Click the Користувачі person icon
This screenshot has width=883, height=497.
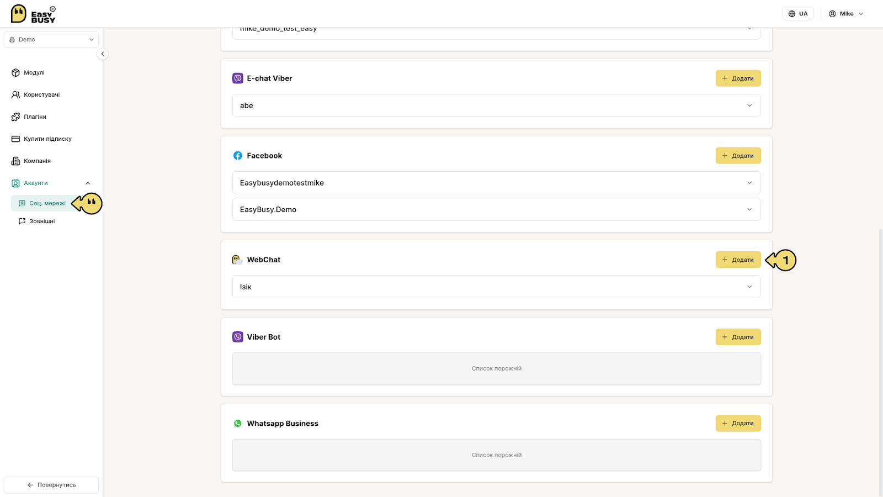[15, 94]
